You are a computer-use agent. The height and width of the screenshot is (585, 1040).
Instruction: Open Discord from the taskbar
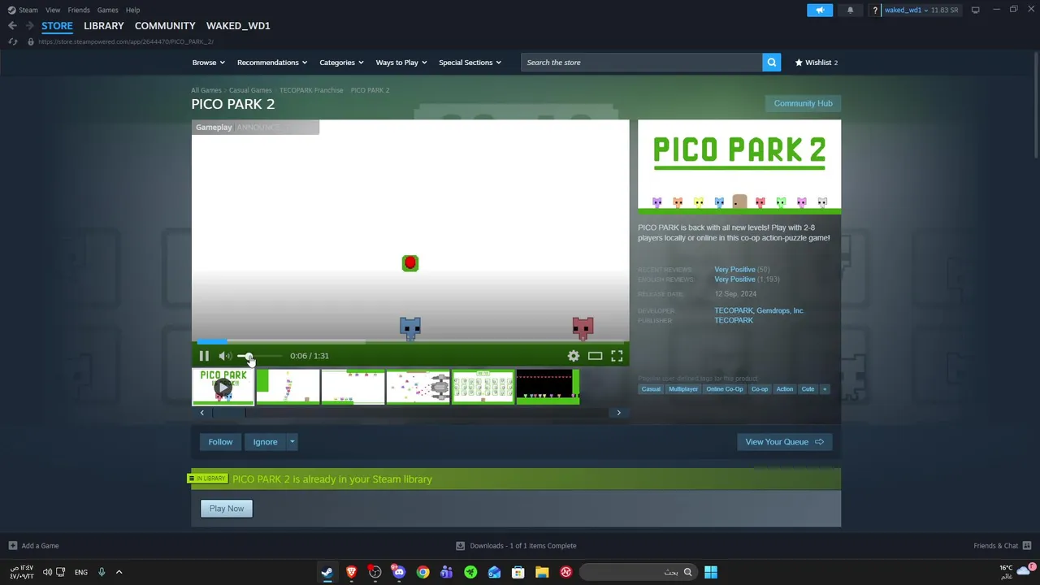[399, 572]
